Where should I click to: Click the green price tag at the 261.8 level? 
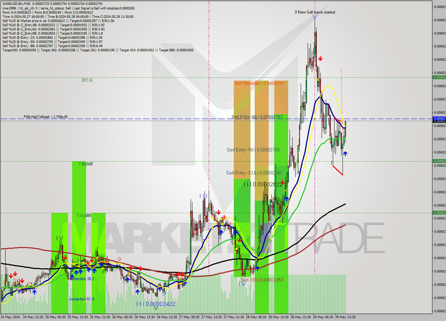[x=439, y=77]
